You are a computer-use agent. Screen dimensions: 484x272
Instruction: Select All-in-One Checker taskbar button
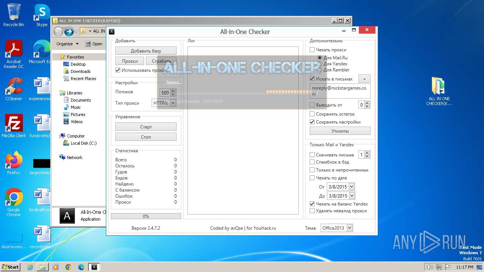pyautogui.click(x=94, y=267)
